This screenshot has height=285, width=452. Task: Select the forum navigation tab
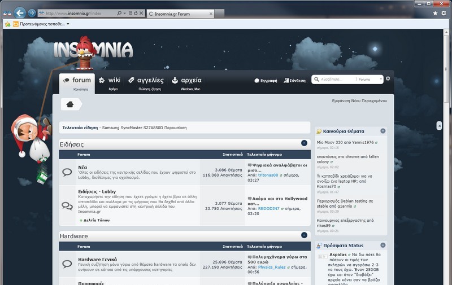pyautogui.click(x=77, y=83)
